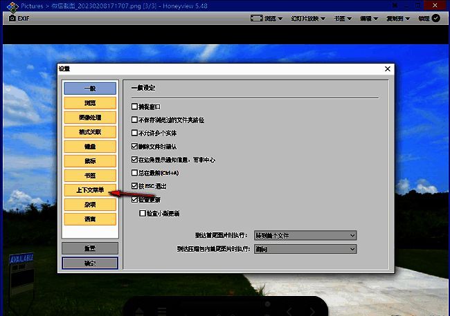Viewport: 450px width, 316px height.
Task: Click the filmstrip icon beside 浏览
Action: click(x=256, y=19)
